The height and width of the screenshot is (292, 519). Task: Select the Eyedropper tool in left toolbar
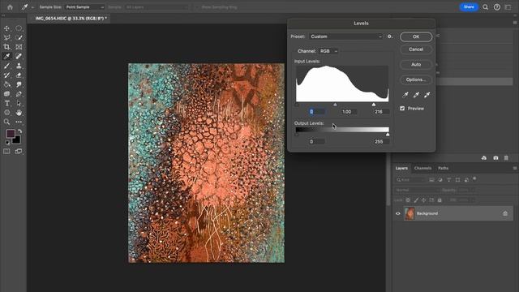click(6, 56)
